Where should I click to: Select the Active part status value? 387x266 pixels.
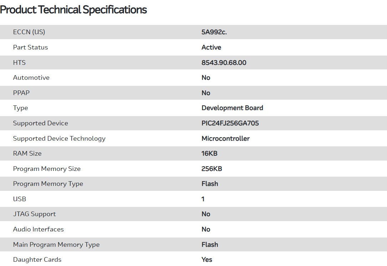211,47
